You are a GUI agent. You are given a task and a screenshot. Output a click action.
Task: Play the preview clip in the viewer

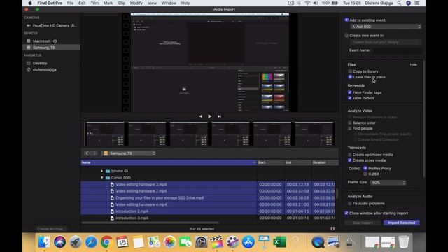point(210,116)
